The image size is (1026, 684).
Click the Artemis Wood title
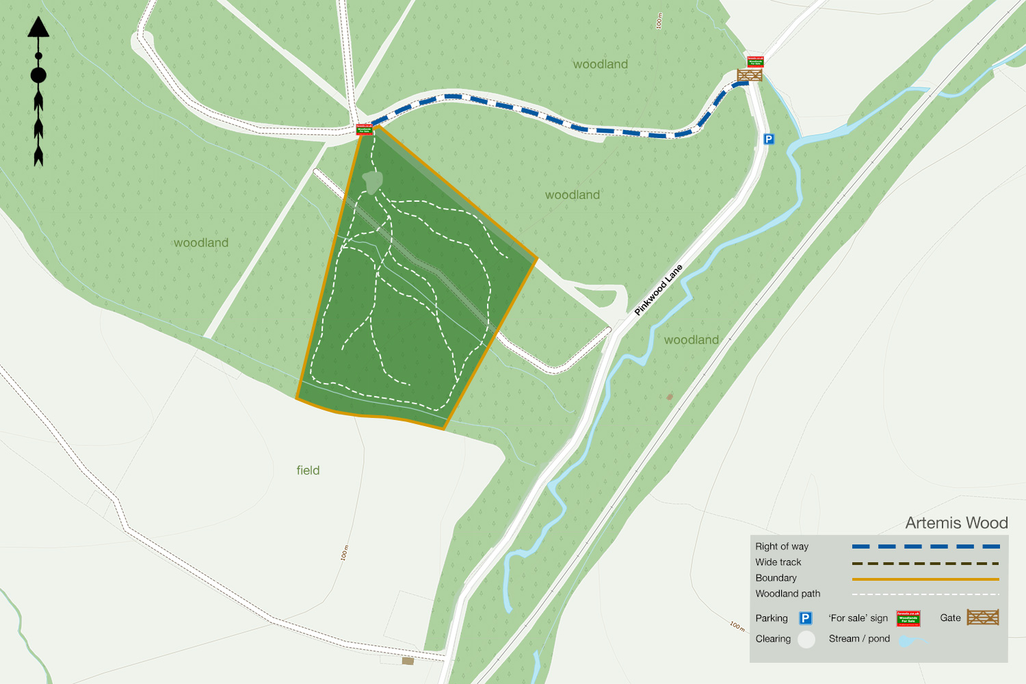point(956,523)
